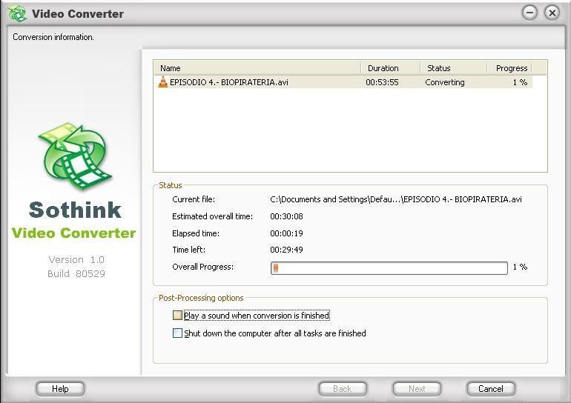Click the Next button
Screen dimensions: 571x403
pos(417,389)
